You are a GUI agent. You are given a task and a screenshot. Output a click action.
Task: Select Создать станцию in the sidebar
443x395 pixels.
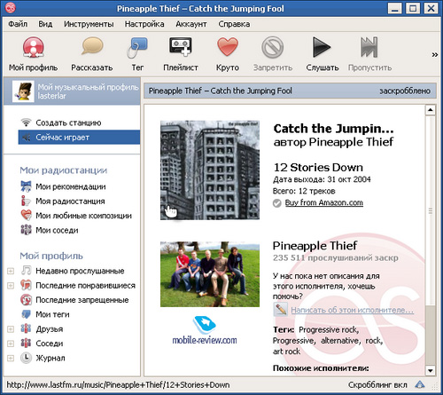click(68, 122)
